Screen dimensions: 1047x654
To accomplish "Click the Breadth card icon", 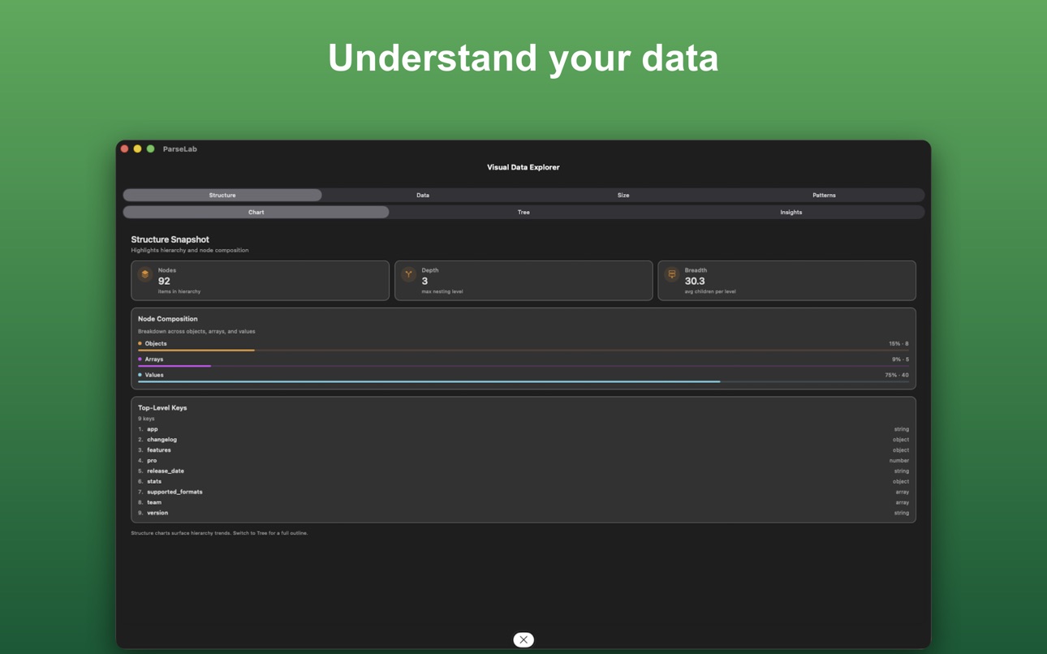I will [672, 274].
